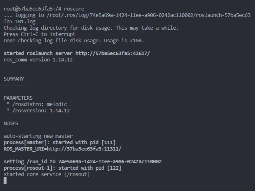This screenshot has width=255, height=191.
Task: Click the blinking terminal cursor block
Action: coord(5,180)
